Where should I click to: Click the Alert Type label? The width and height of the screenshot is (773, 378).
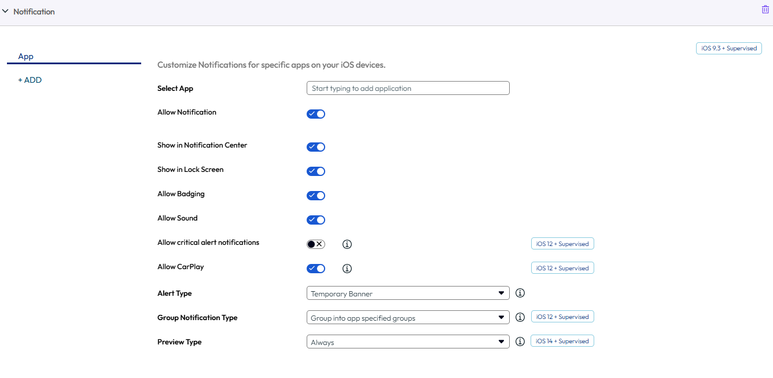pyautogui.click(x=175, y=293)
